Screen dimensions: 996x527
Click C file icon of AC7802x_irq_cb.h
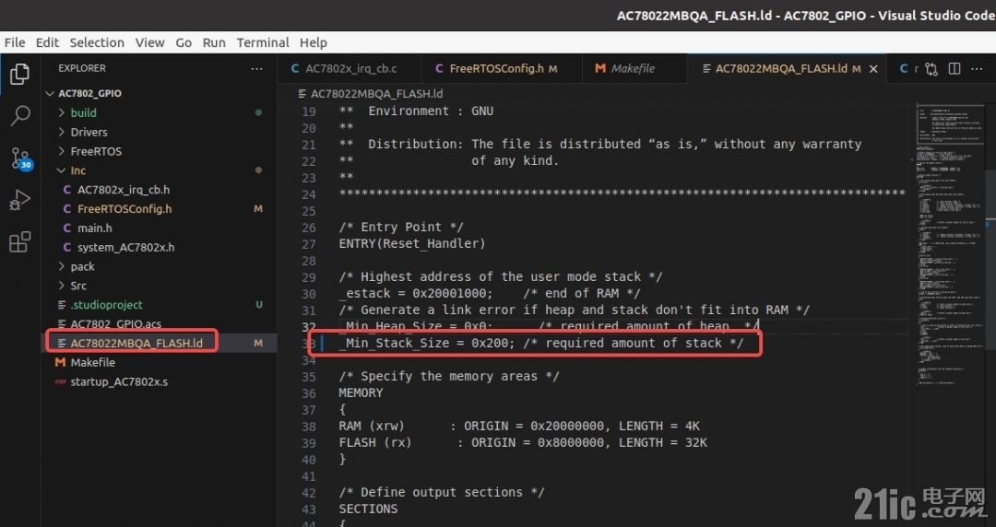(66, 190)
